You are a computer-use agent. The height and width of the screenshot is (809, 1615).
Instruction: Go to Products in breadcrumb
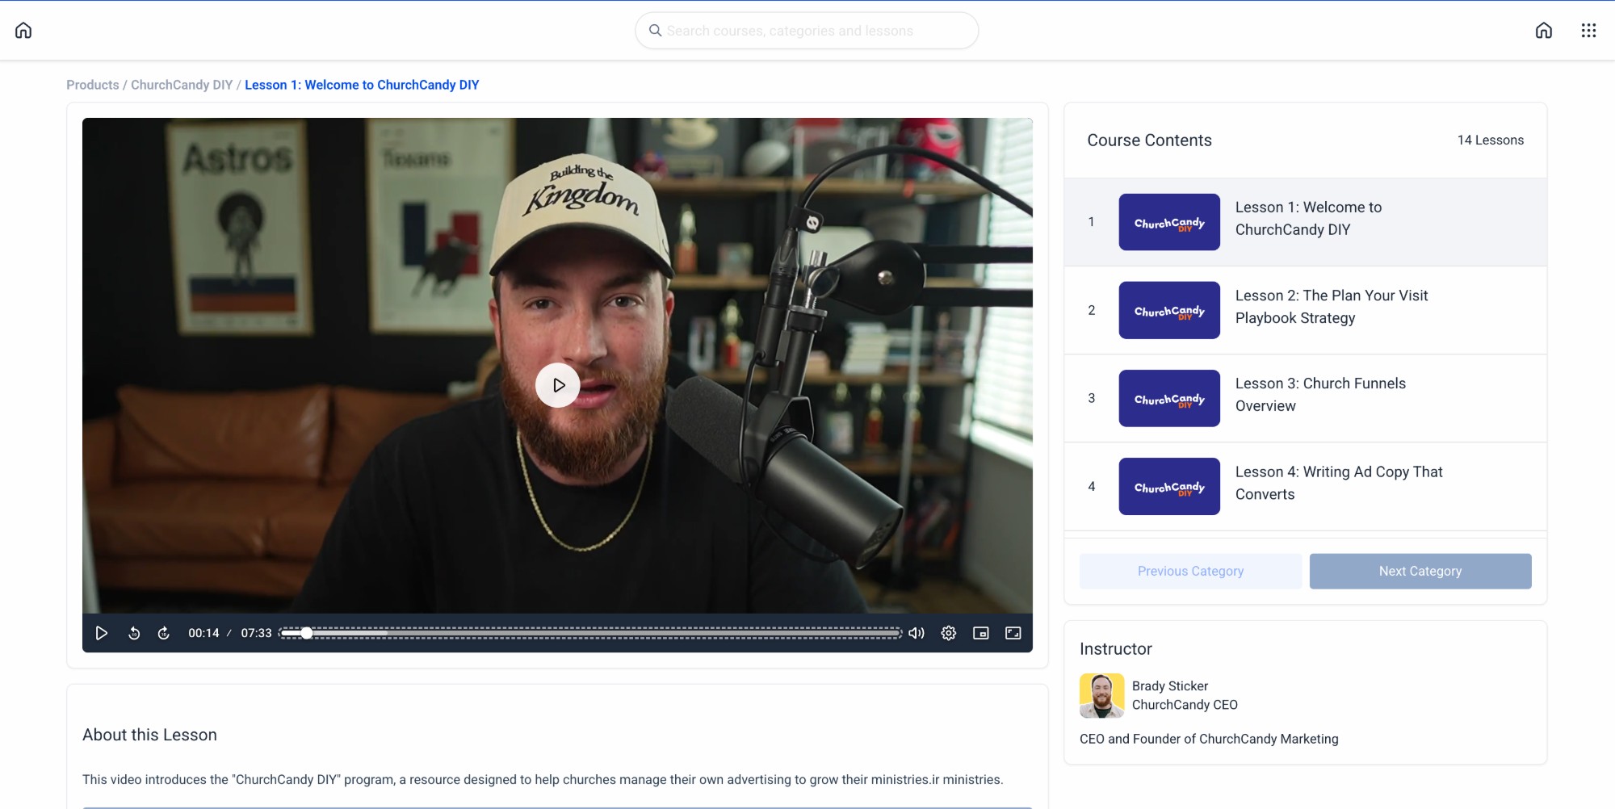(92, 85)
